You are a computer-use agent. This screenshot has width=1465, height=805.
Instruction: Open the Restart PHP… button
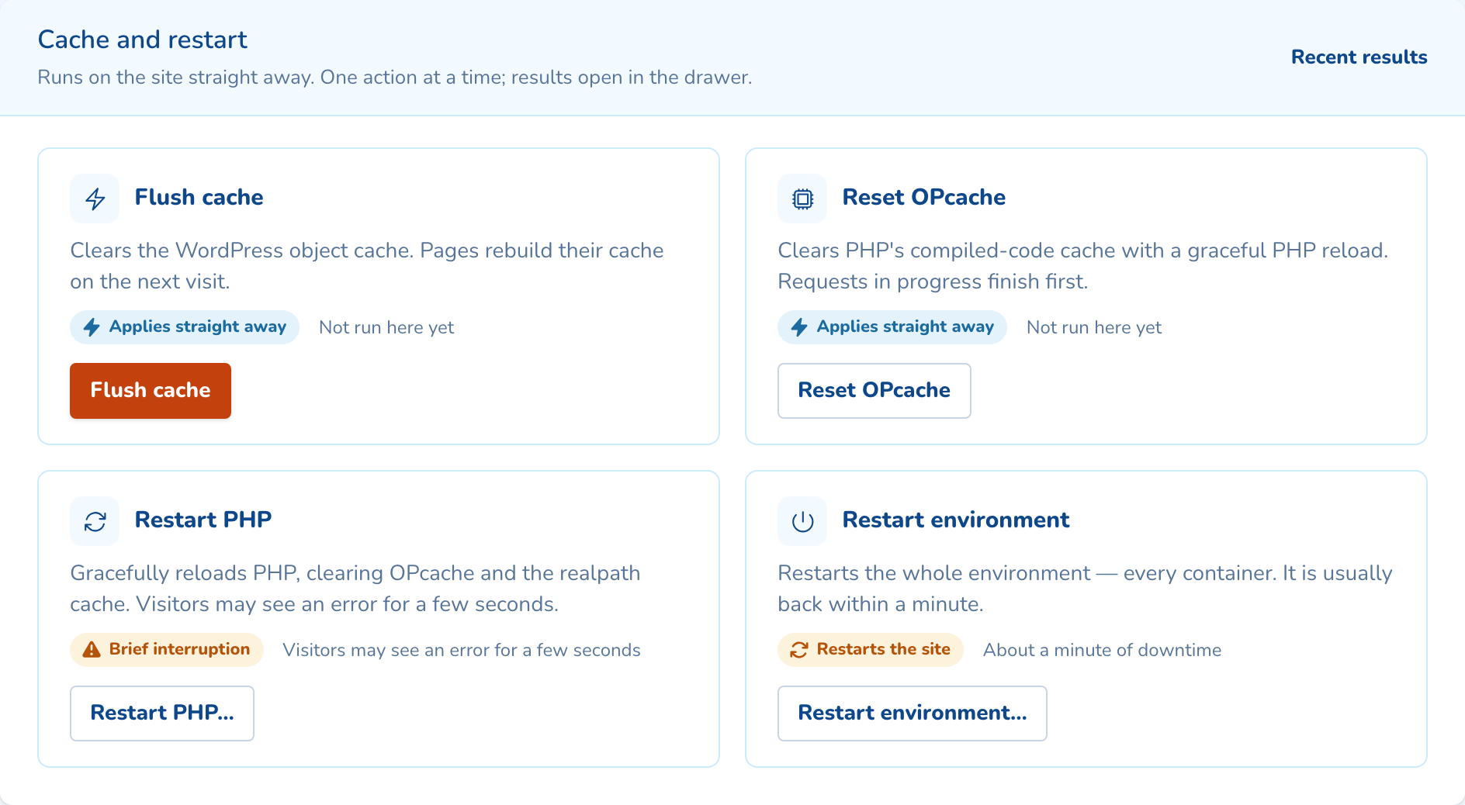coord(162,713)
